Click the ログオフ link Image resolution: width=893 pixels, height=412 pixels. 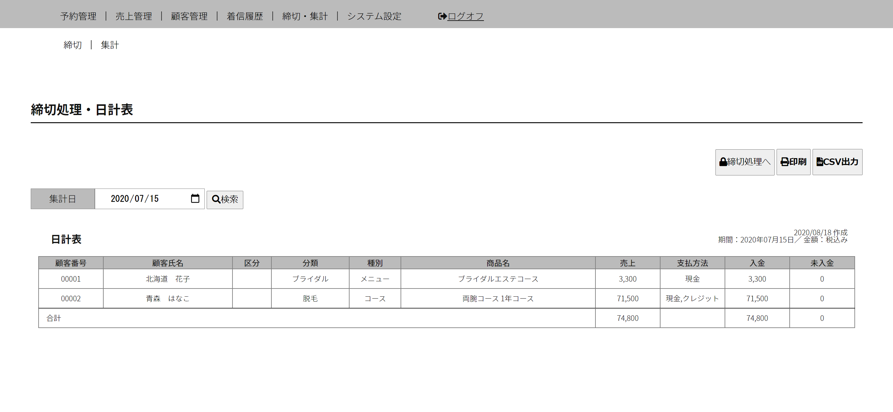tap(465, 16)
